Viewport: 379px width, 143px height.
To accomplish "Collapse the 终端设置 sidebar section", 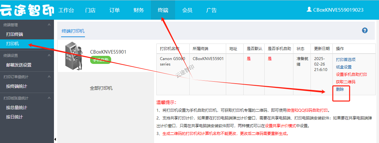I will 49,56.
